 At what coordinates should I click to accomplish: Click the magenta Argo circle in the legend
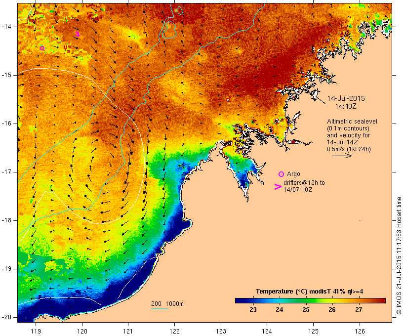click(x=281, y=174)
